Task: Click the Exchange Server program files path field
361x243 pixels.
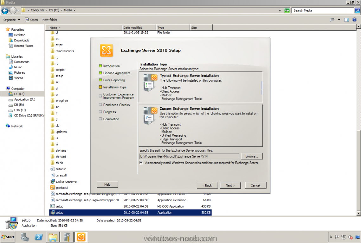Action: tap(189, 156)
